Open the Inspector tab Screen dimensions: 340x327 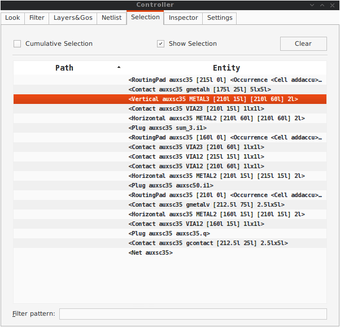[x=183, y=18]
